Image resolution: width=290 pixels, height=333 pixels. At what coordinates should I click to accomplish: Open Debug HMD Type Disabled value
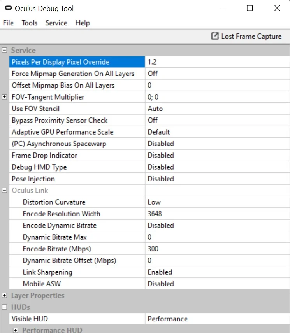click(217, 167)
